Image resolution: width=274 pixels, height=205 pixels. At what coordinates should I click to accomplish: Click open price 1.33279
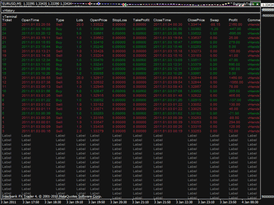click(97, 131)
